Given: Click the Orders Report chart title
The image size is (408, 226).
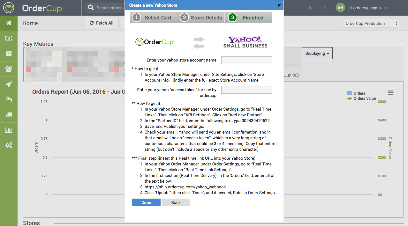Looking at the screenshot, I should point(78,92).
